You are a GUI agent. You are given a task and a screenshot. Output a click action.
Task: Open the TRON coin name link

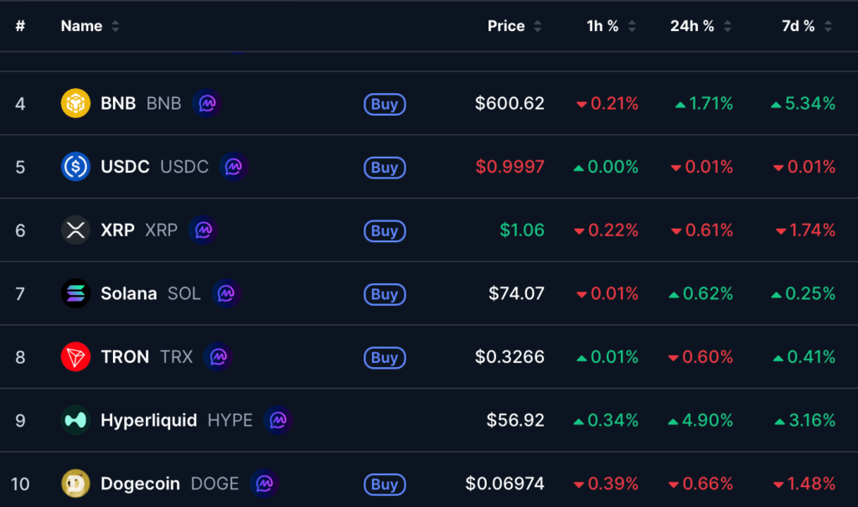click(125, 357)
